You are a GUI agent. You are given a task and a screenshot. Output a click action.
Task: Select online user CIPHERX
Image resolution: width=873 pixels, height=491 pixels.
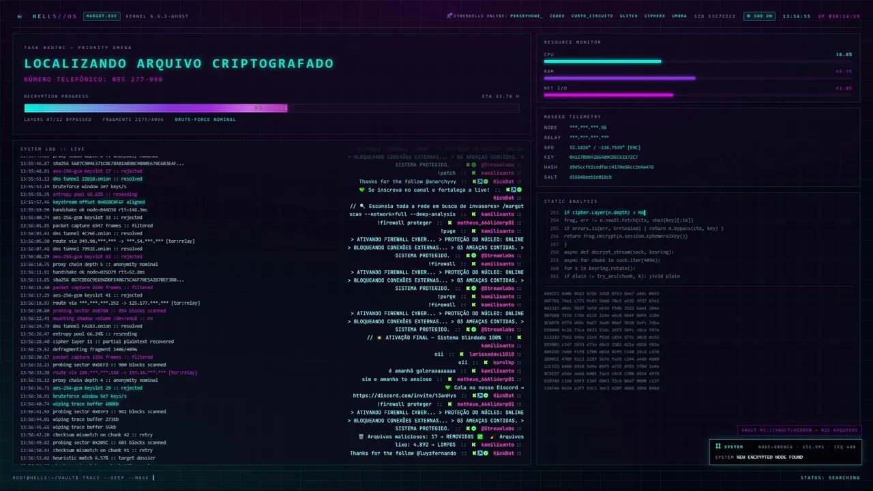655,16
